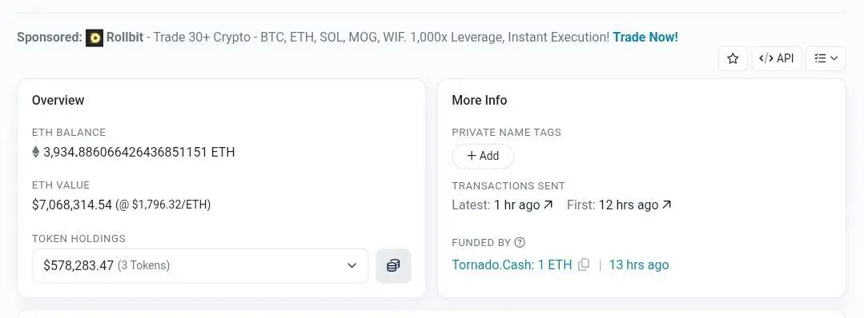Open the Tornado.Cash: 1 ETH funder link
This screenshot has width=864, height=318.
(x=512, y=265)
